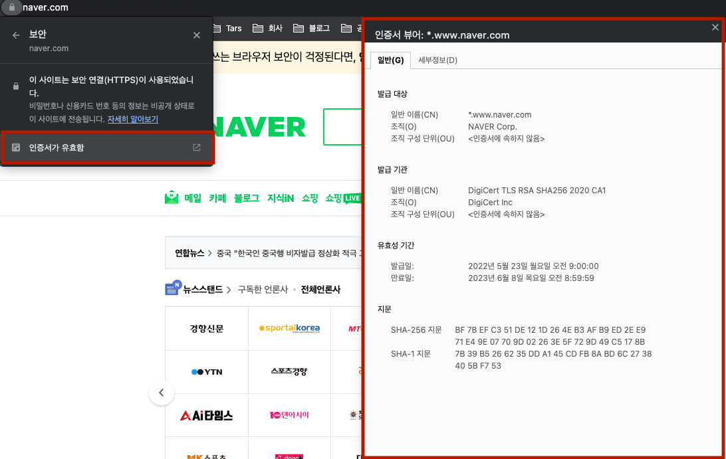Select 구독한 언론사 tab
726x459 pixels.
263,290
